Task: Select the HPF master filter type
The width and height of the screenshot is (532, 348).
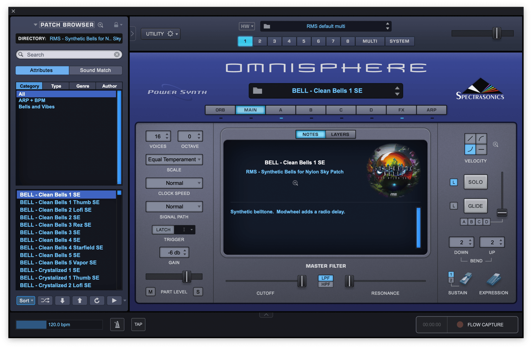Action: coord(326,284)
